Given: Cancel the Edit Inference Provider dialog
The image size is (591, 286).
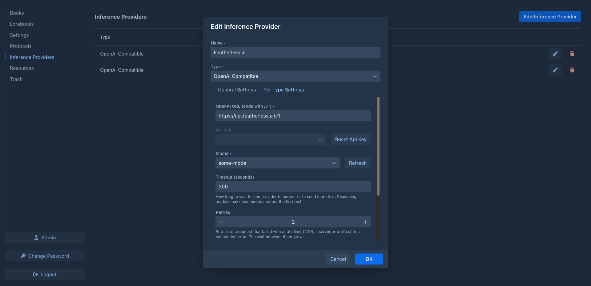Looking at the screenshot, I should [x=338, y=259].
